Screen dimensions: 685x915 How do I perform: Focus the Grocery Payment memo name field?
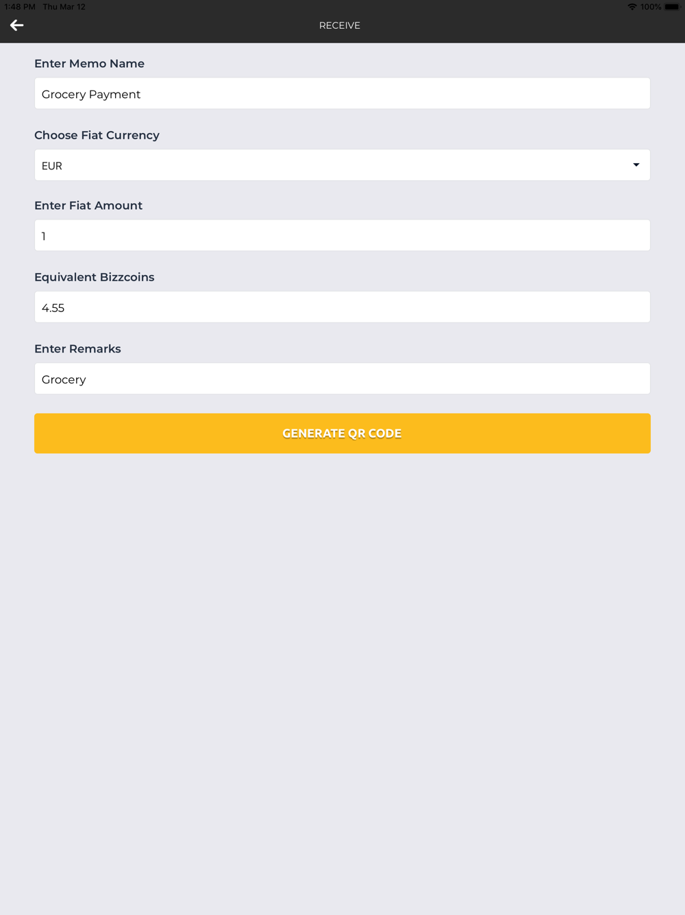click(x=342, y=93)
